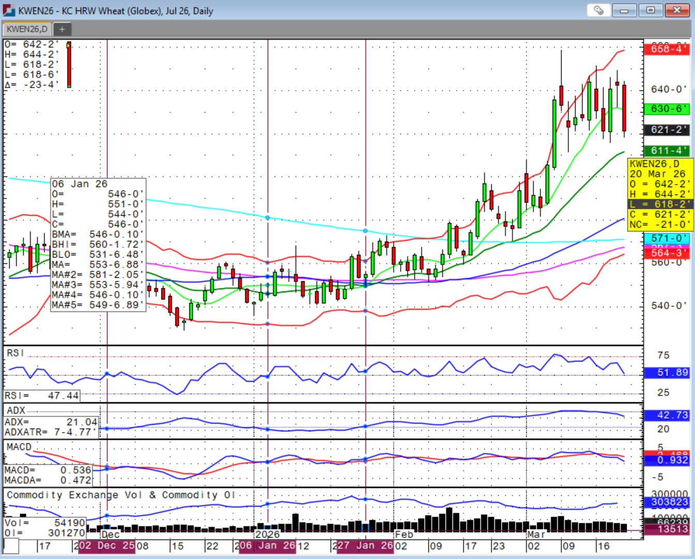The image size is (695, 559).
Task: Click the 02 Dec 25 date marker on the time axis
Action: click(x=107, y=546)
